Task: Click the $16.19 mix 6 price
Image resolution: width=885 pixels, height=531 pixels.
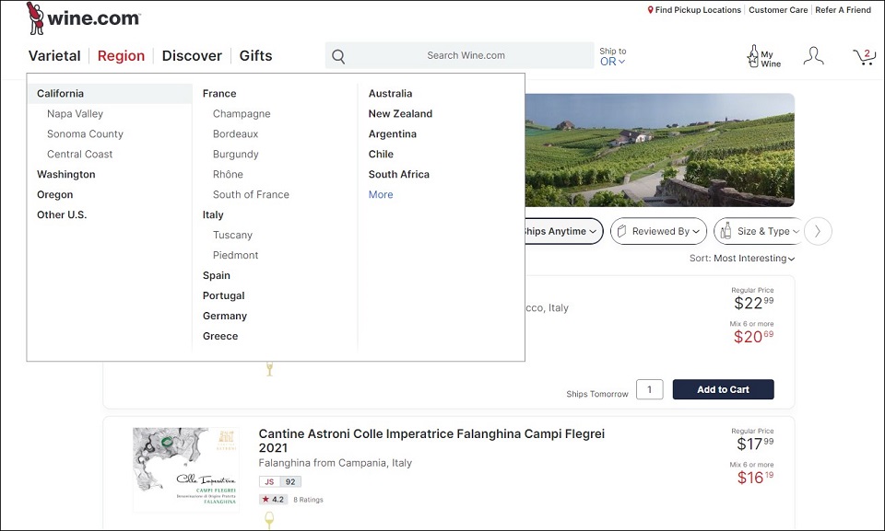Action: [x=755, y=478]
